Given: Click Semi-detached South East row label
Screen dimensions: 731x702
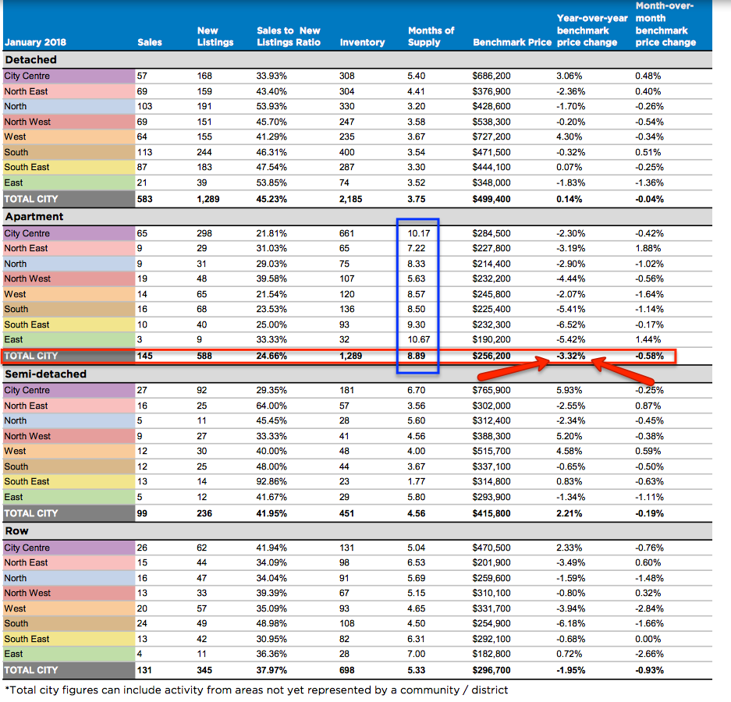Looking at the screenshot, I should [27, 481].
